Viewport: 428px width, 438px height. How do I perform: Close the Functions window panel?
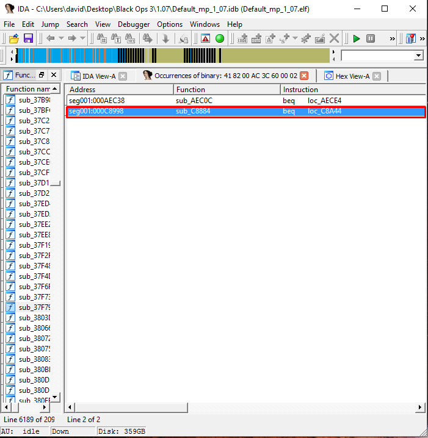pyautogui.click(x=54, y=74)
